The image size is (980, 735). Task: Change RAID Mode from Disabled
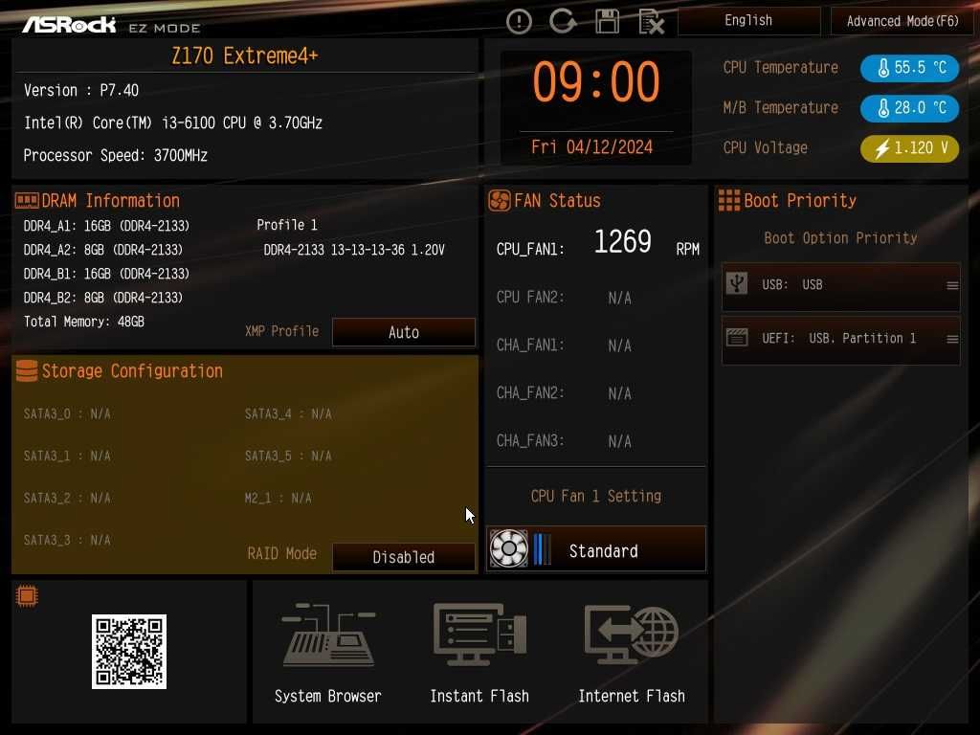[x=404, y=557]
